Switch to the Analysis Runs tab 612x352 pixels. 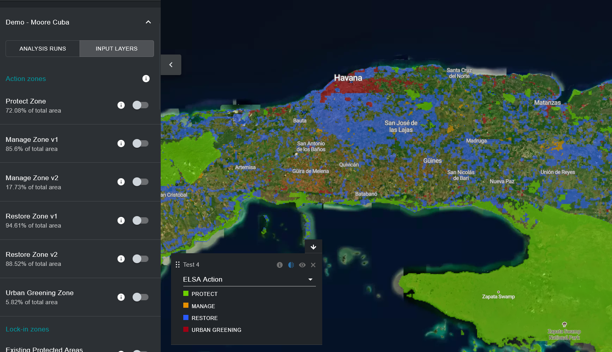pyautogui.click(x=43, y=49)
